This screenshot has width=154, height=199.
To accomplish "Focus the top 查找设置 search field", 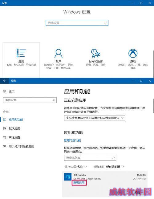I will [x=77, y=23].
